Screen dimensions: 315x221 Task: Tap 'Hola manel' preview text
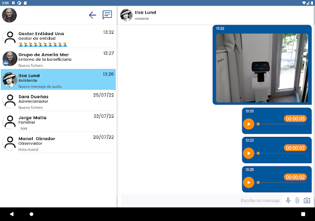(x=28, y=150)
